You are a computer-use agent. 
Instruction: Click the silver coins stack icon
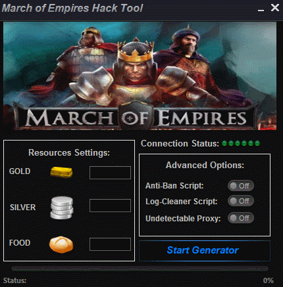[62, 208]
